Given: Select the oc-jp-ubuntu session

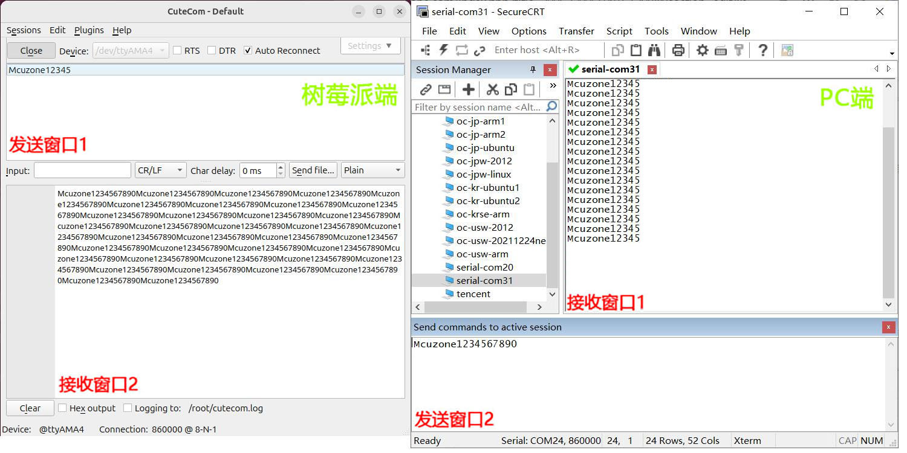Looking at the screenshot, I should tap(486, 147).
